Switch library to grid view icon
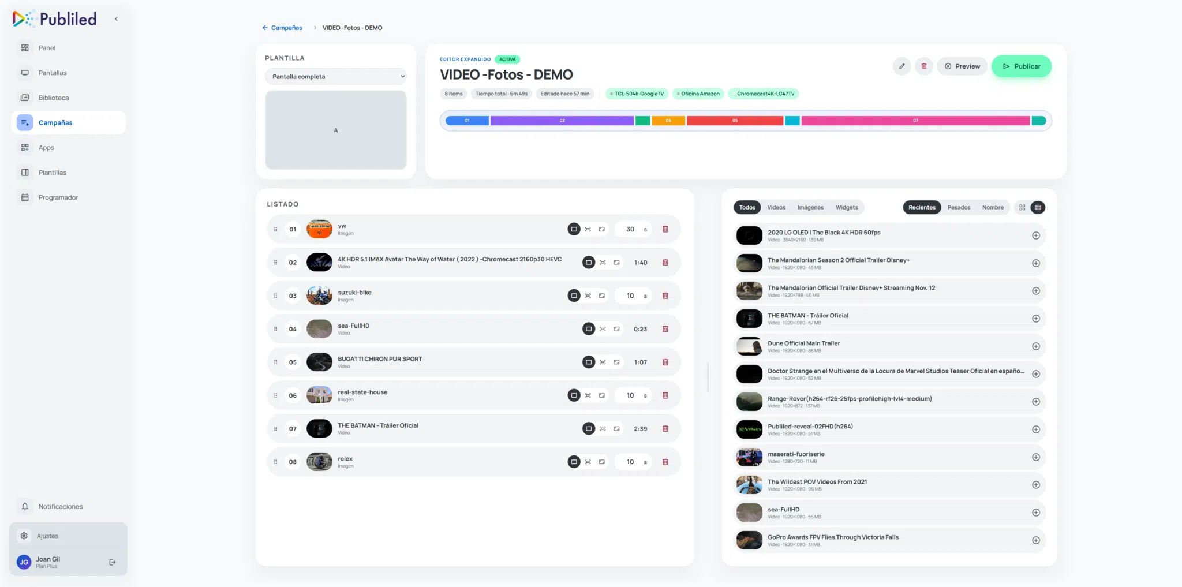This screenshot has width=1182, height=587. tap(1022, 207)
